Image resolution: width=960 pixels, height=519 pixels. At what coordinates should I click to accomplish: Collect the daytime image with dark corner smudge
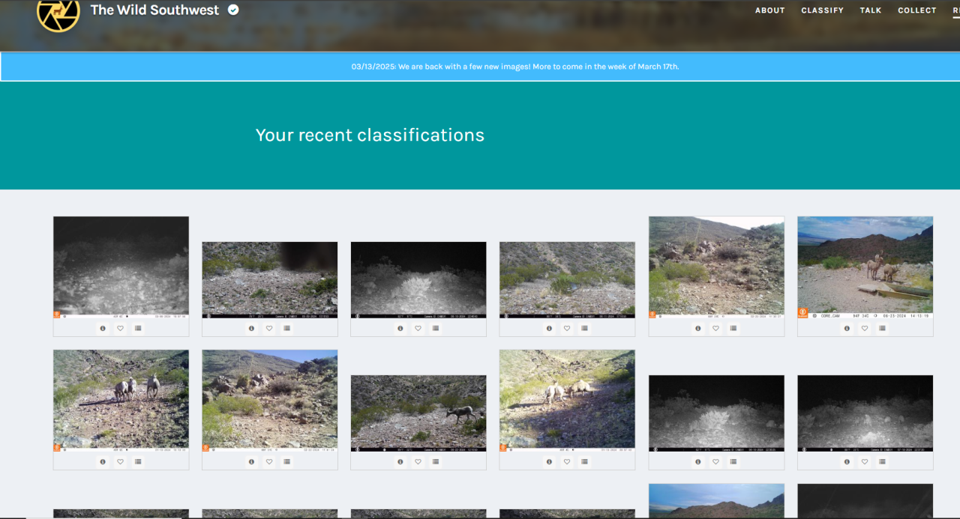pyautogui.click(x=286, y=328)
